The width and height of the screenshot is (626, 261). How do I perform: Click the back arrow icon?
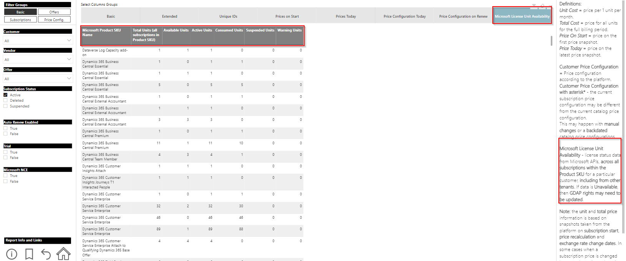click(46, 254)
